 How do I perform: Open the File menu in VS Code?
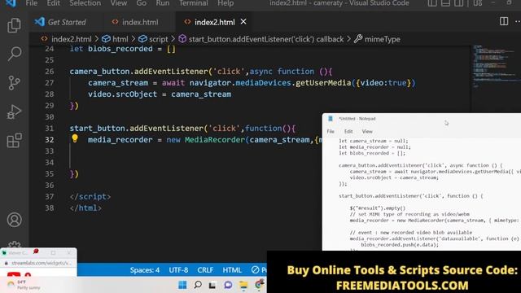point(32,3)
